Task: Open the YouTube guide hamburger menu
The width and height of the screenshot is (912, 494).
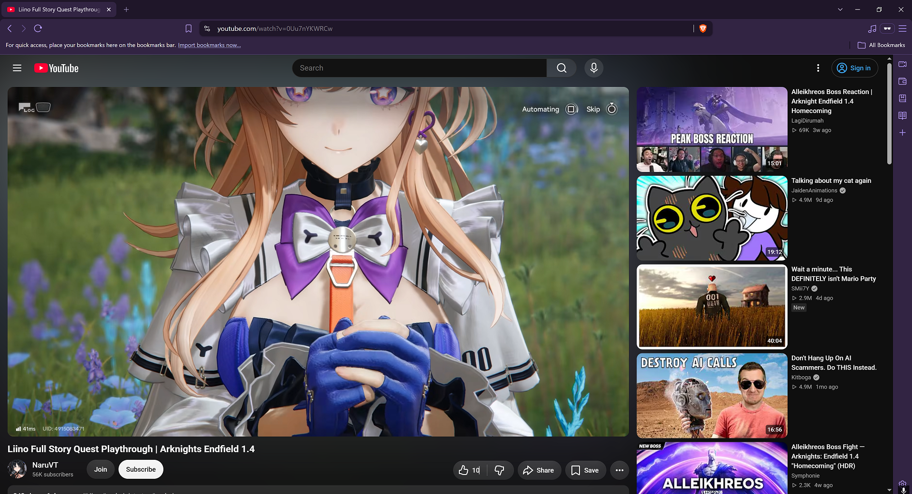Action: [x=17, y=68]
